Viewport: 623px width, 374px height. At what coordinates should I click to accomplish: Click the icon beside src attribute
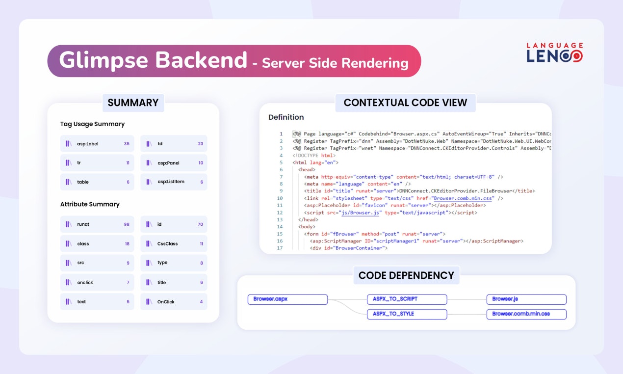tap(69, 263)
